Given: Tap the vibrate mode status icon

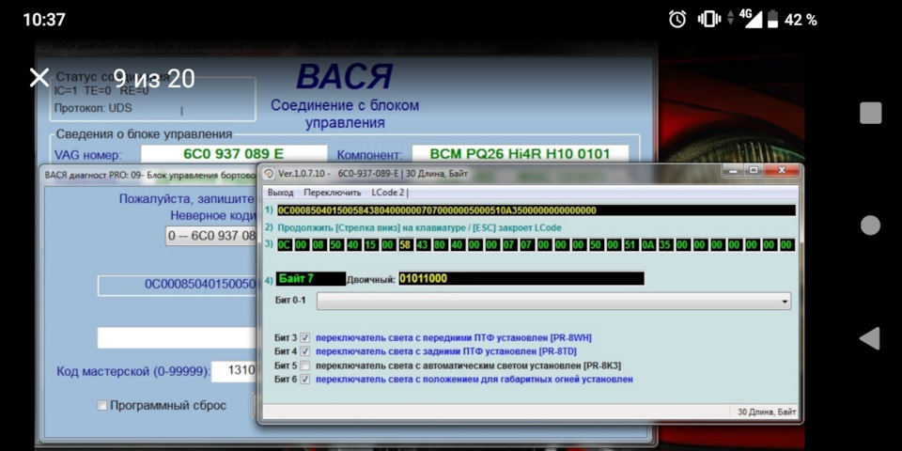Looking at the screenshot, I should point(709,20).
